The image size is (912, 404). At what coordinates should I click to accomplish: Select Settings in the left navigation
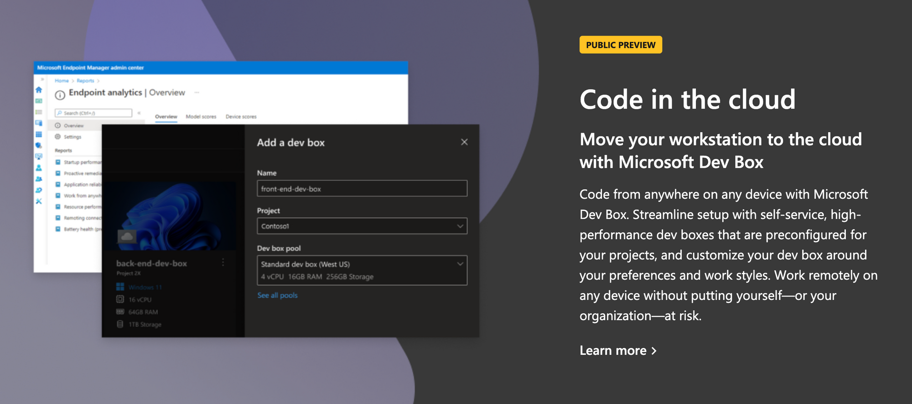[x=72, y=137]
